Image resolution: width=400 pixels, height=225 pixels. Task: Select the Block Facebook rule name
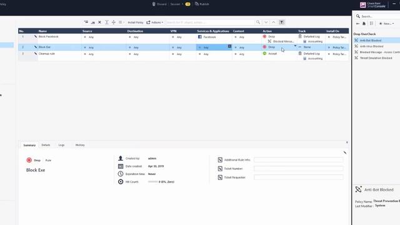[x=49, y=36]
